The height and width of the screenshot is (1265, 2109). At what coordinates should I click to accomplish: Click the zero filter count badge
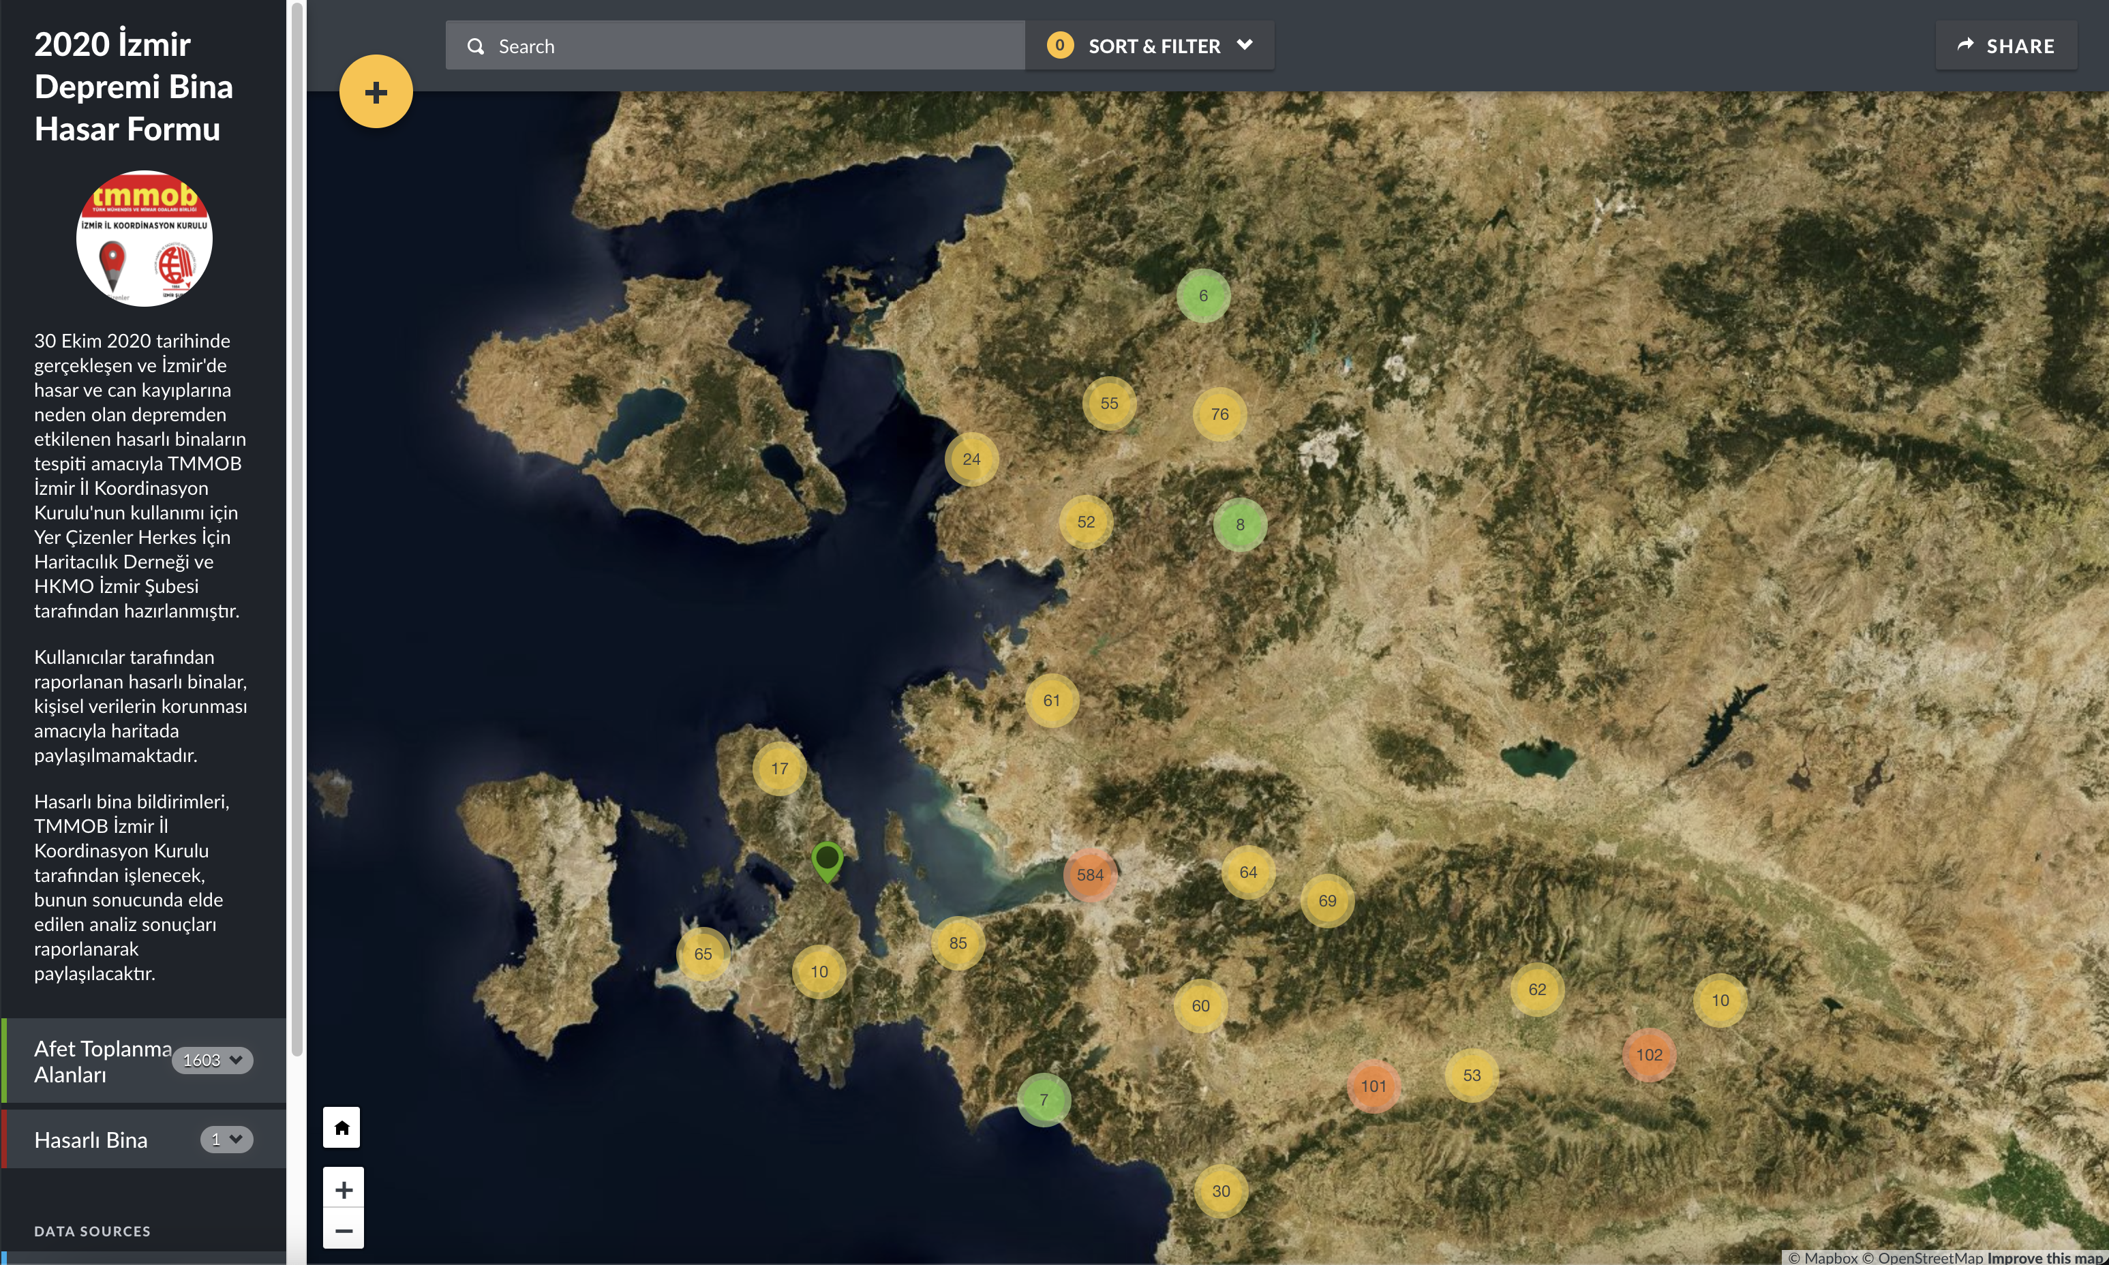tap(1060, 45)
